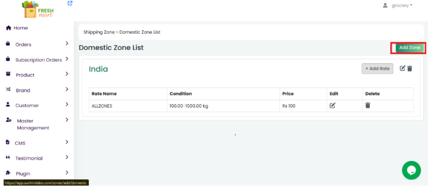The image size is (428, 186).
Task: Open the green chat support bubble
Action: (411, 170)
